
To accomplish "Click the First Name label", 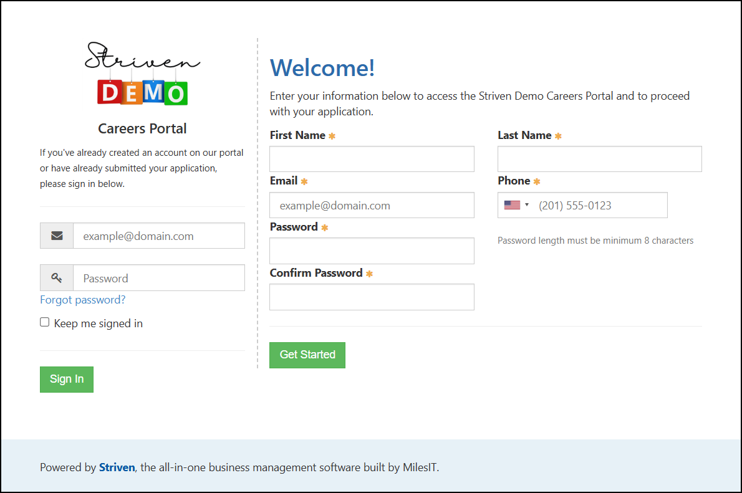I will point(297,135).
